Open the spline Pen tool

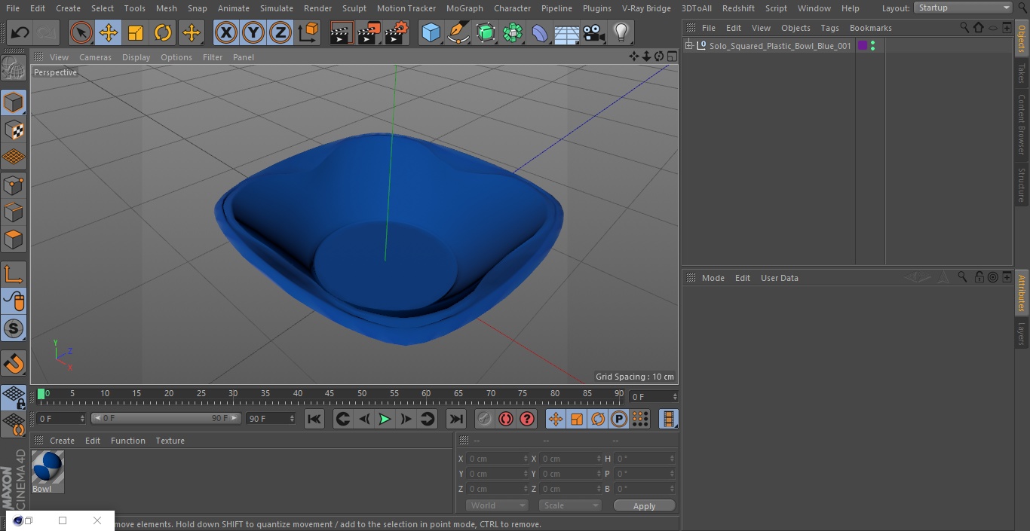[458, 32]
